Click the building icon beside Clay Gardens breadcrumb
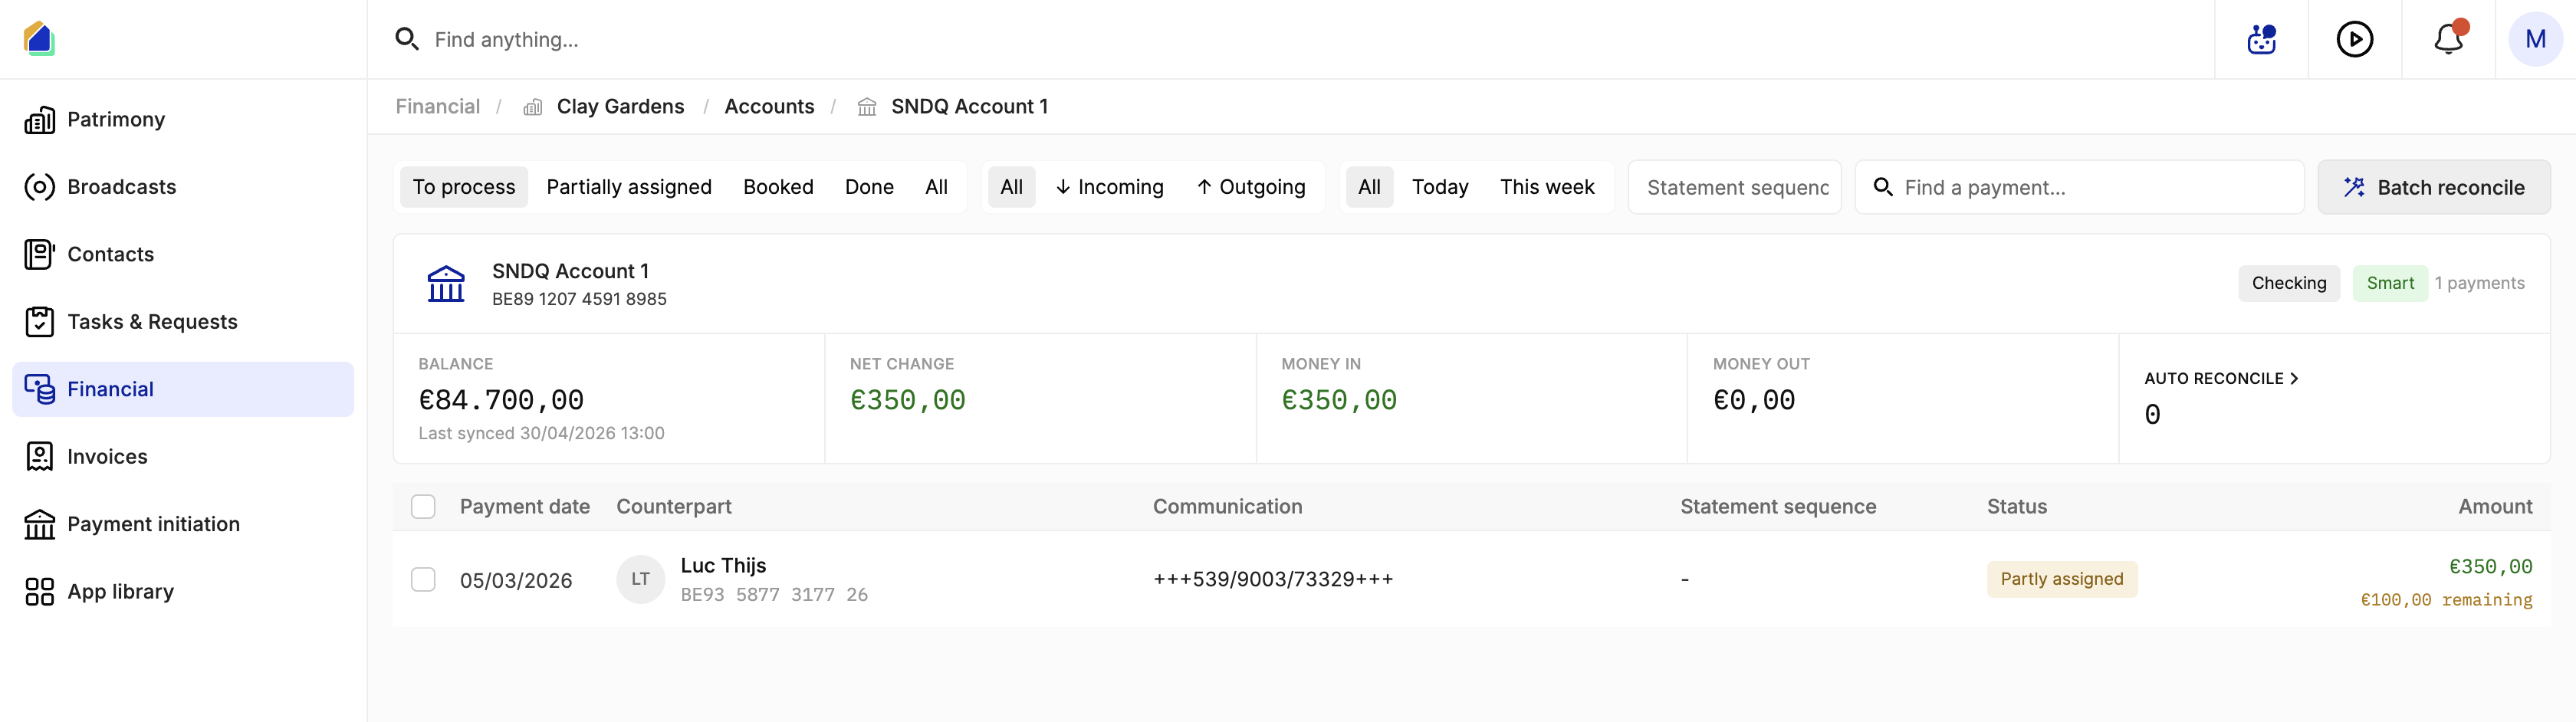 coord(533,107)
